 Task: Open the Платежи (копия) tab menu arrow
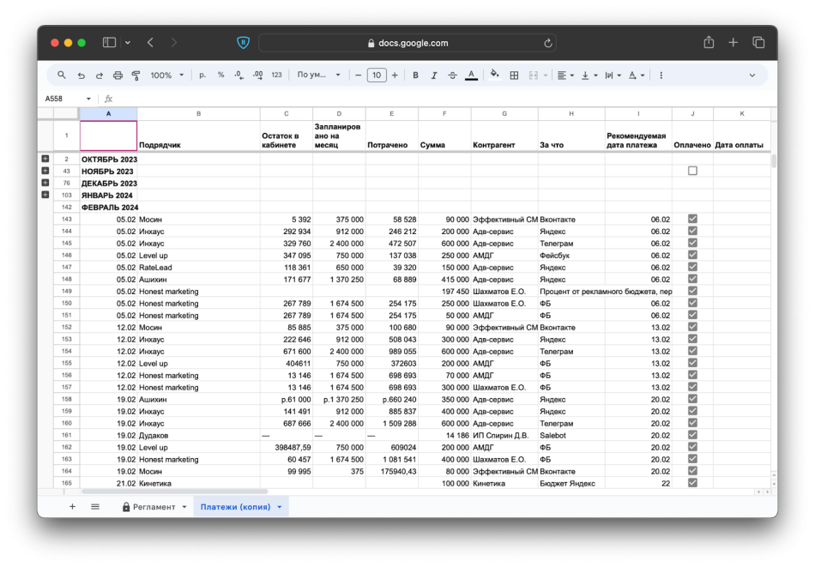280,507
